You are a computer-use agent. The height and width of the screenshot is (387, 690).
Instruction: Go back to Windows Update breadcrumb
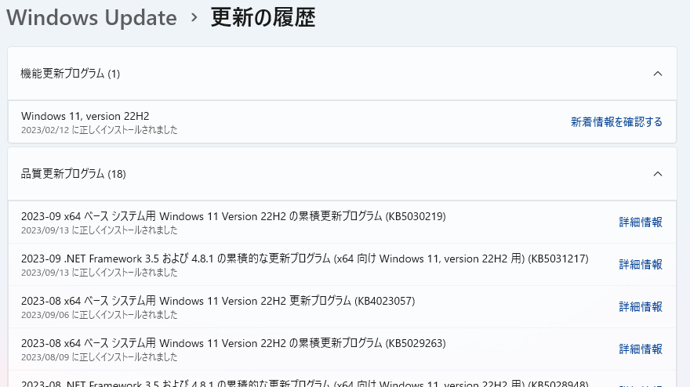coord(92,18)
